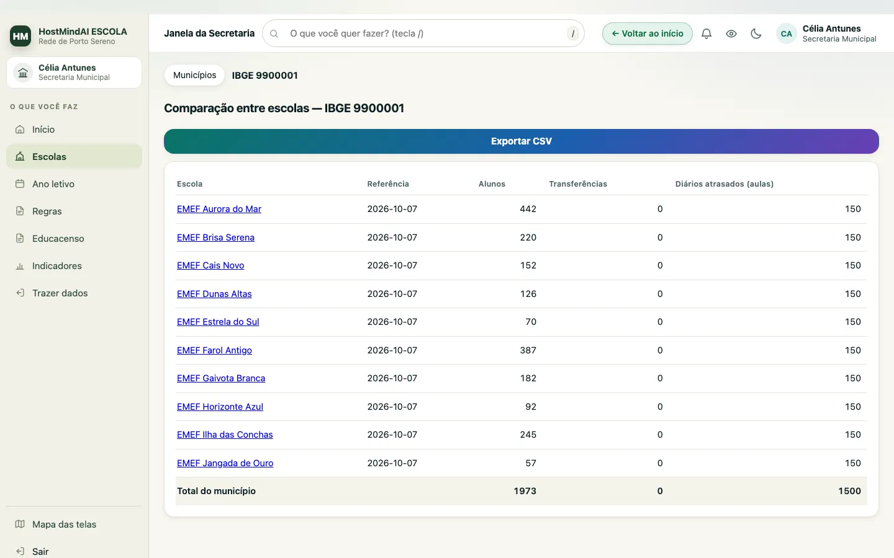This screenshot has height=558, width=894.
Task: Click the CA user avatar
Action: pos(787,33)
